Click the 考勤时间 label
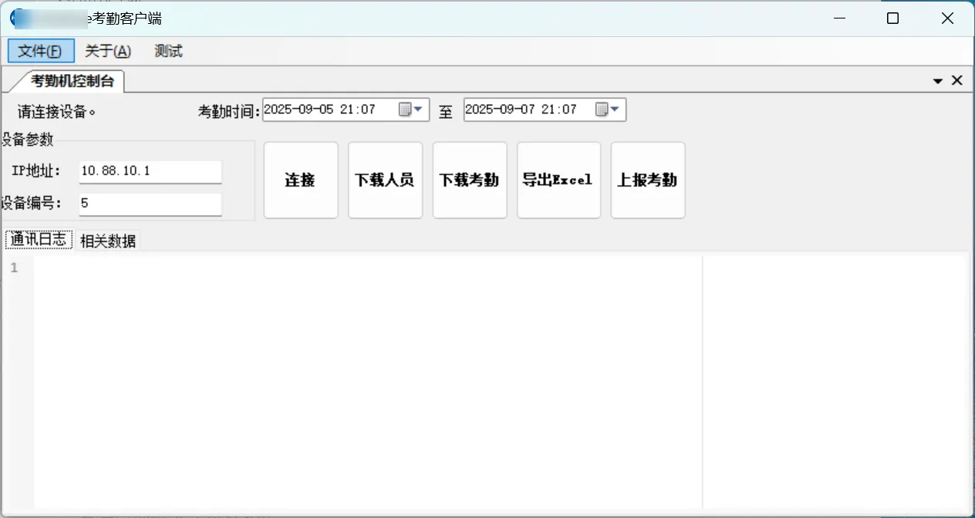The height and width of the screenshot is (518, 975). pos(229,111)
